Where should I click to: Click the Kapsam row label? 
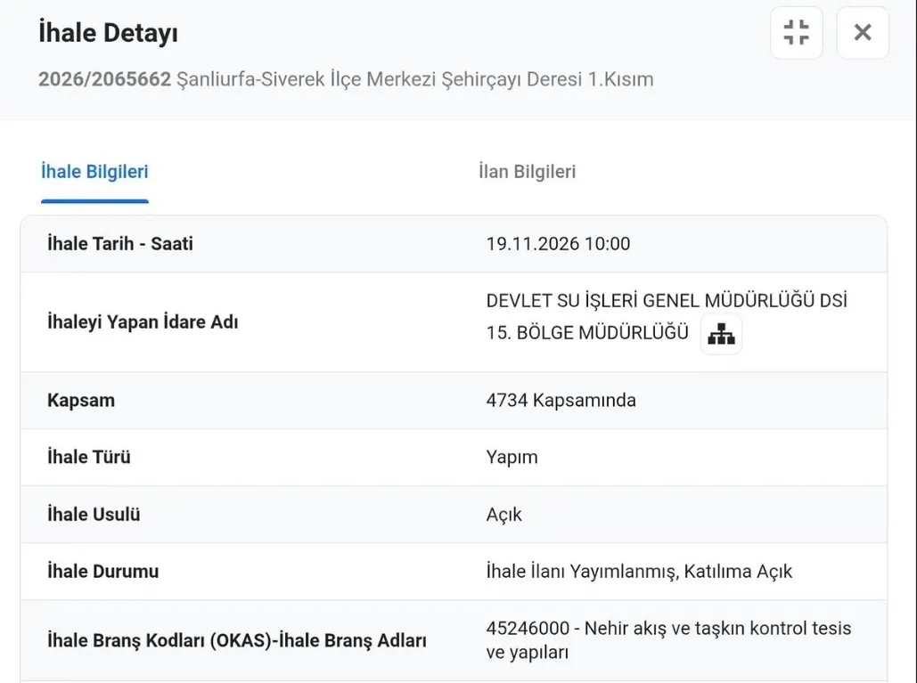81,400
